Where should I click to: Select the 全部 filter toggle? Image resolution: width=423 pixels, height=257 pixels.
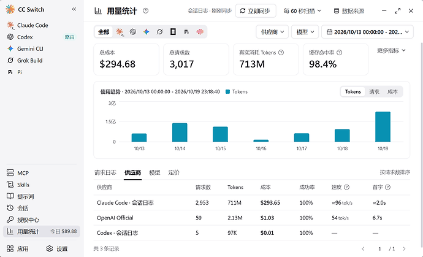click(x=104, y=32)
